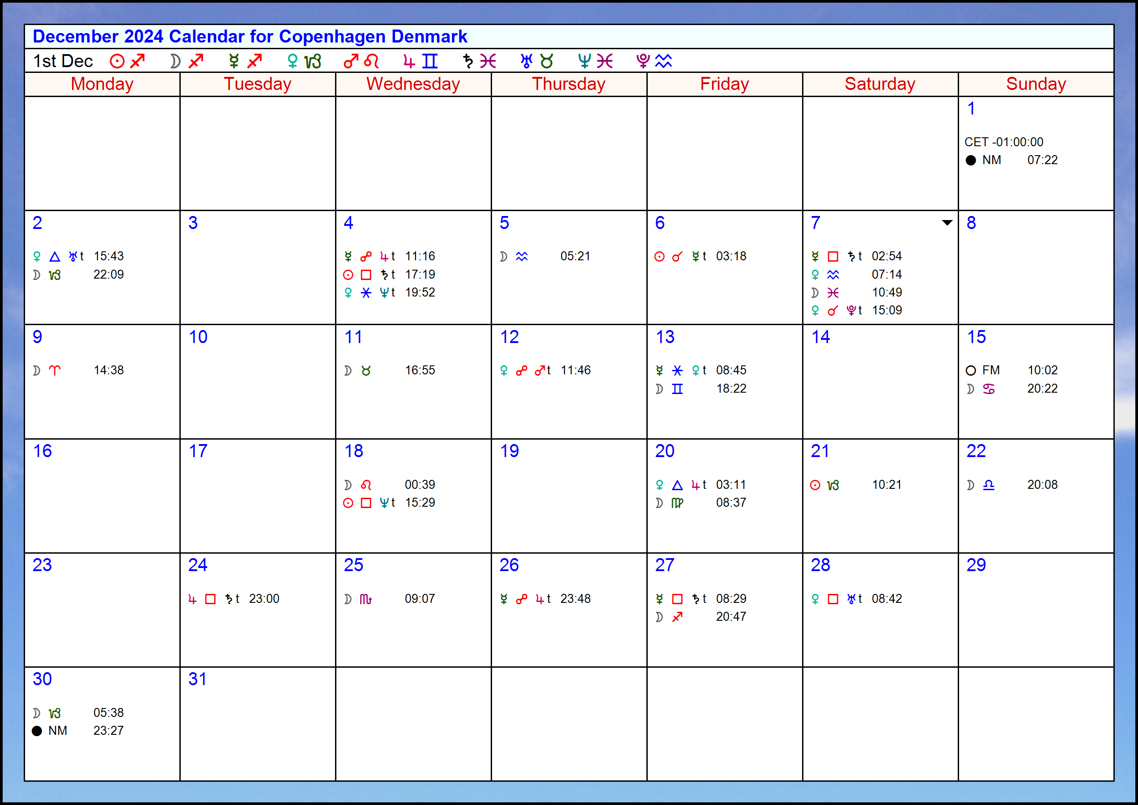Click the Mercury opposition symbol at 11:16 Dec 4
Viewport: 1138px width, 805px height.
coord(366,257)
